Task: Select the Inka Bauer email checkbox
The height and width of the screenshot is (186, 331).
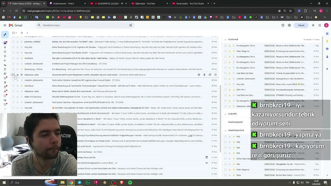Action: pos(13,86)
